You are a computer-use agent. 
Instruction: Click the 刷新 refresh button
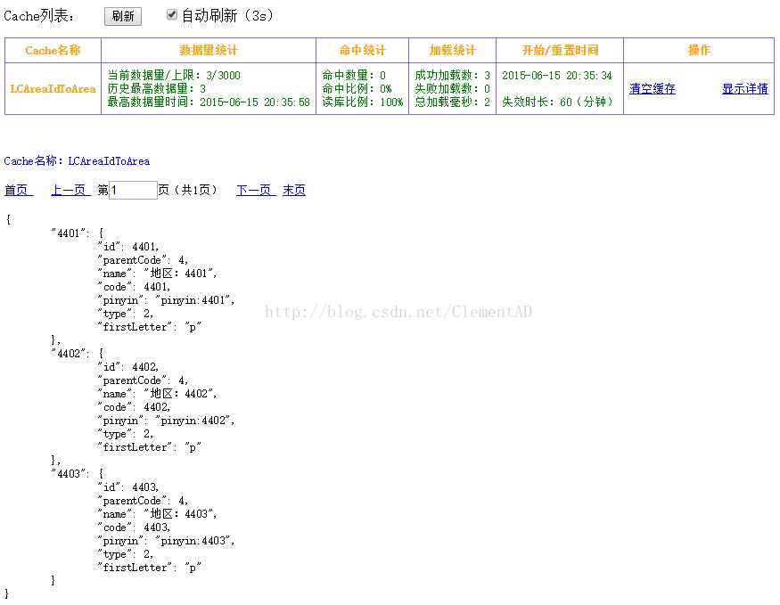(123, 16)
